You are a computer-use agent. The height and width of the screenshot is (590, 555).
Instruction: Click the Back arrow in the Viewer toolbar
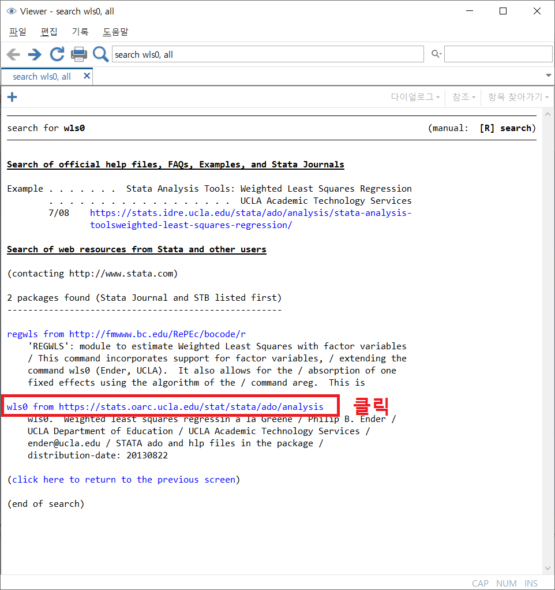13,55
